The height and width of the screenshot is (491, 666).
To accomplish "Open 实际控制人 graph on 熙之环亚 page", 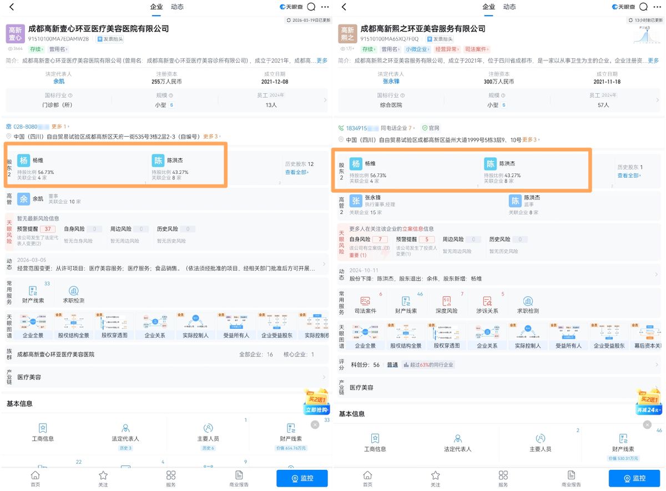I will tap(527, 337).
